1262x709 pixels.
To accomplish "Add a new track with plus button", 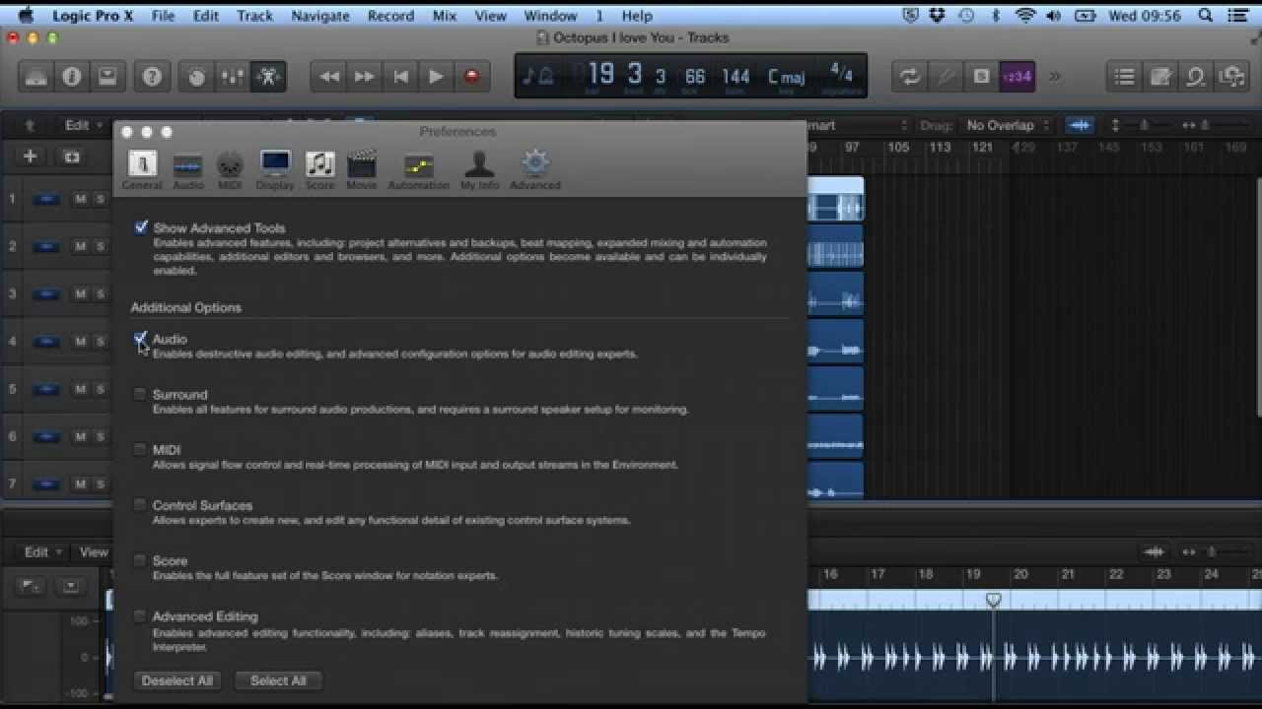I will click(x=30, y=157).
